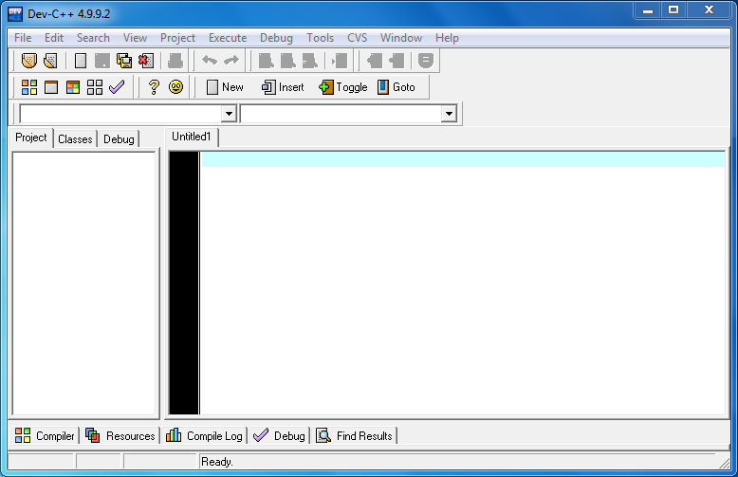Select the Untitled1 editor tab
This screenshot has width=738, height=477.
coord(191,137)
